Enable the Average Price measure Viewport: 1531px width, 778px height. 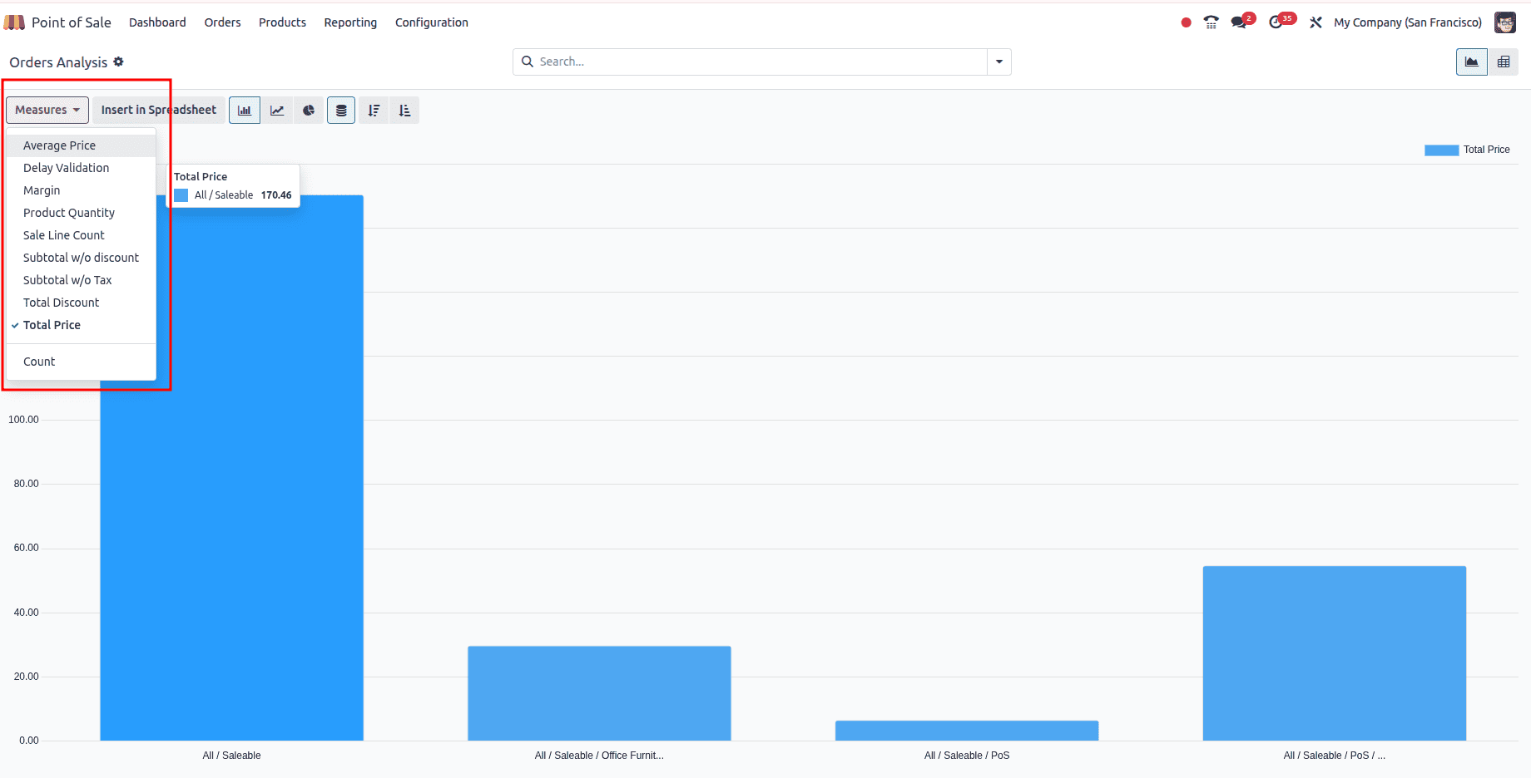coord(60,145)
